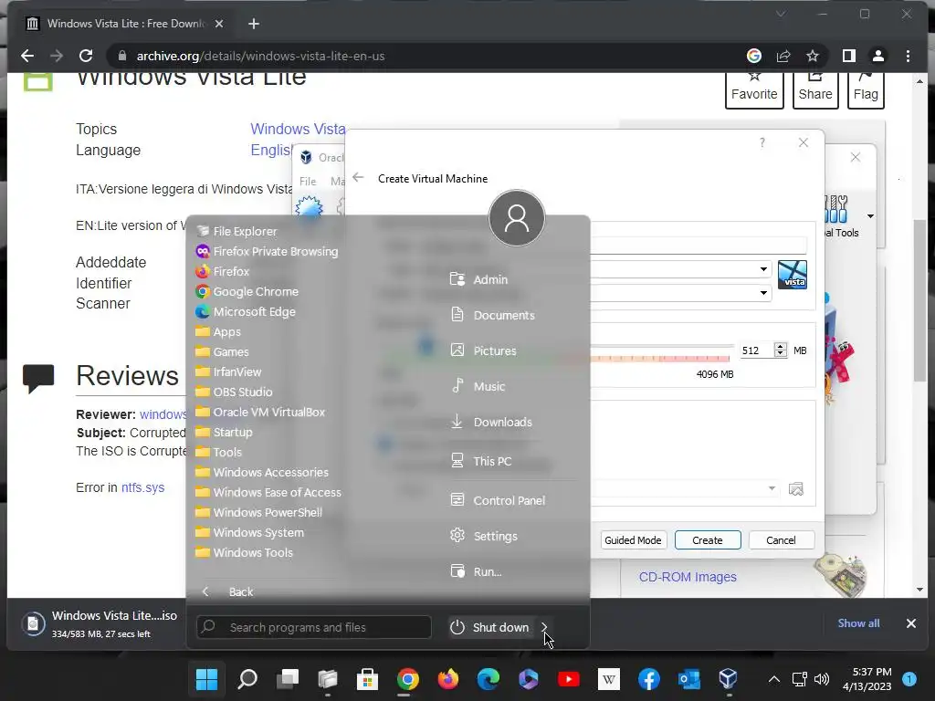
Task: Open VirtualBox from the taskbar
Action: pos(728,678)
